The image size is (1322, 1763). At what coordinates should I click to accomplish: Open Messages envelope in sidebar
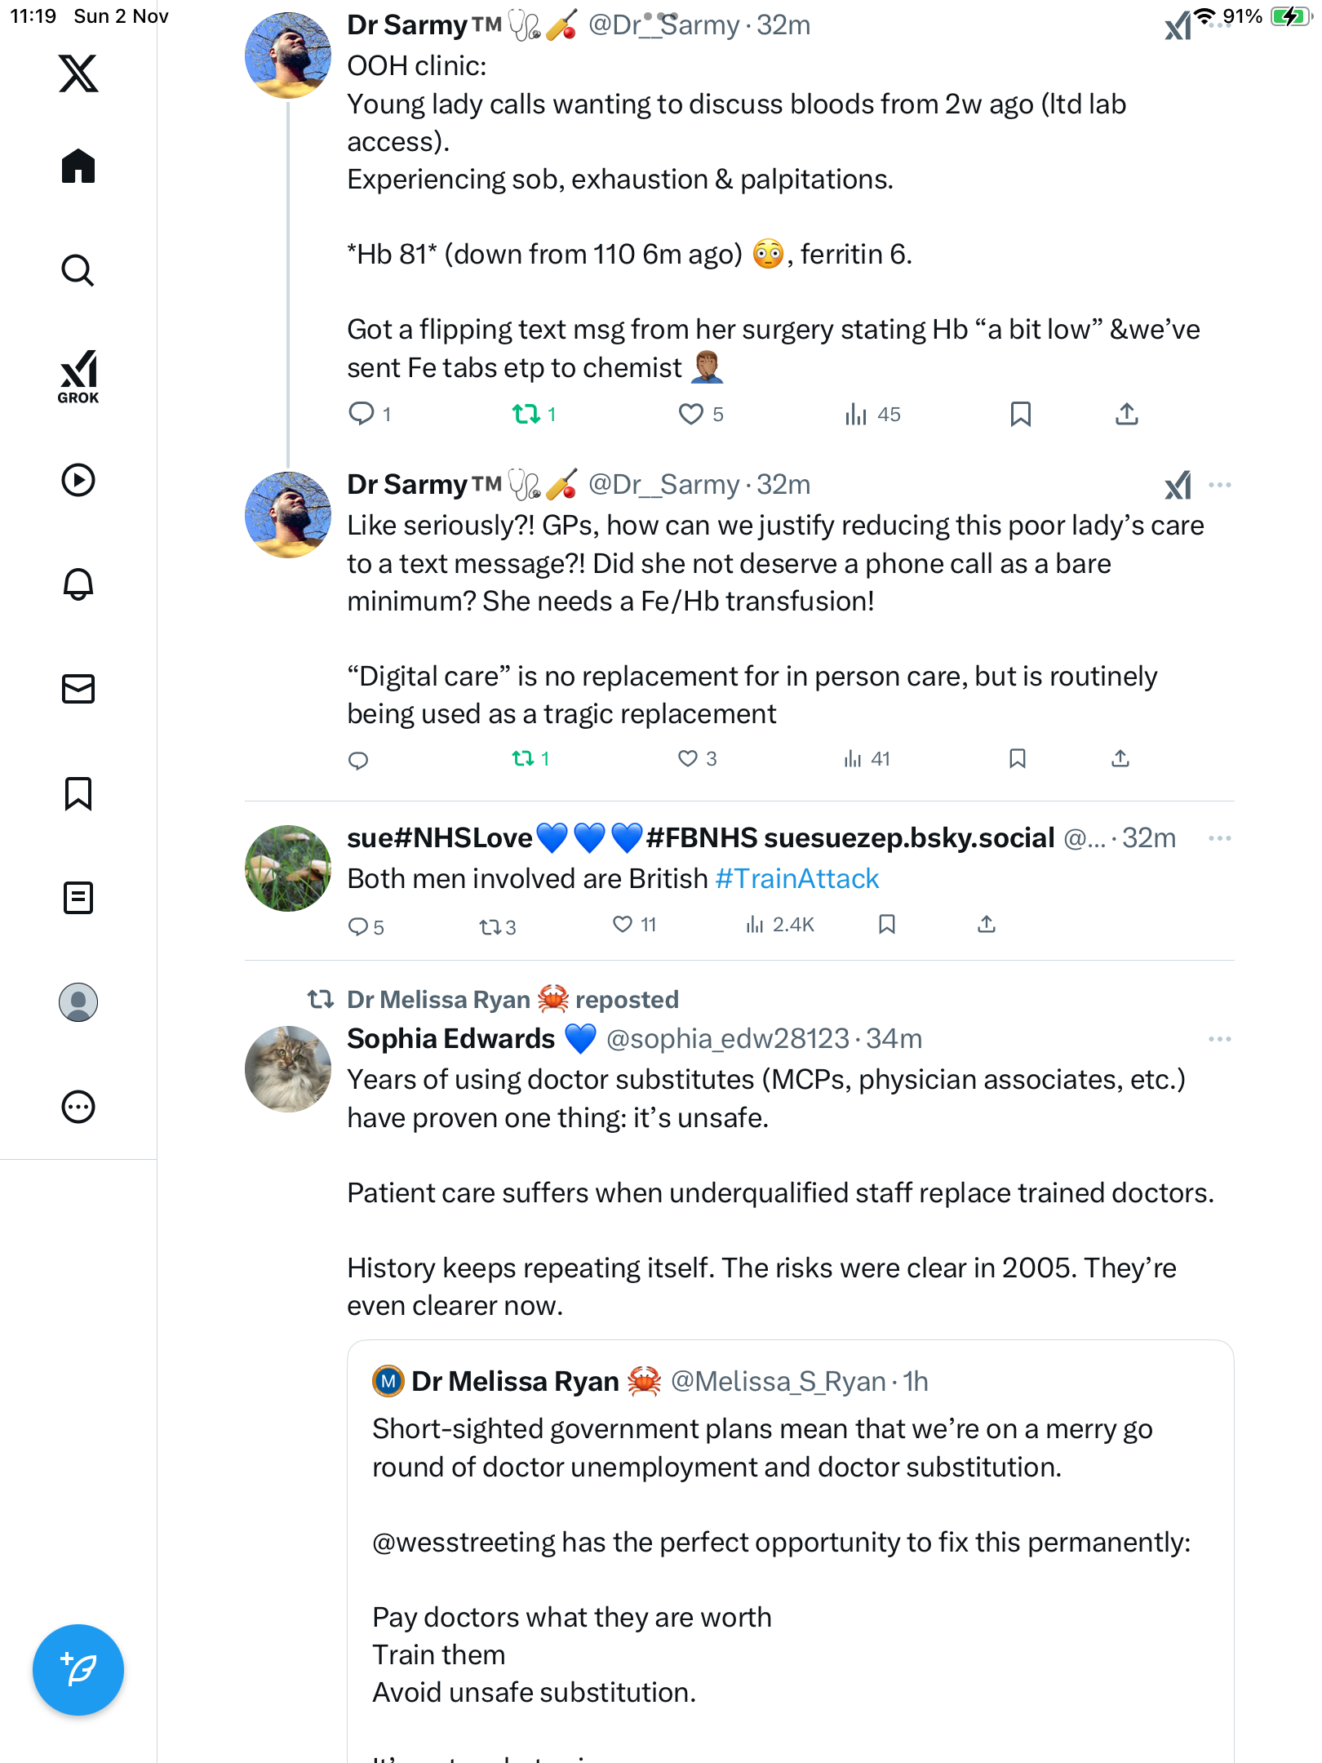tap(78, 689)
